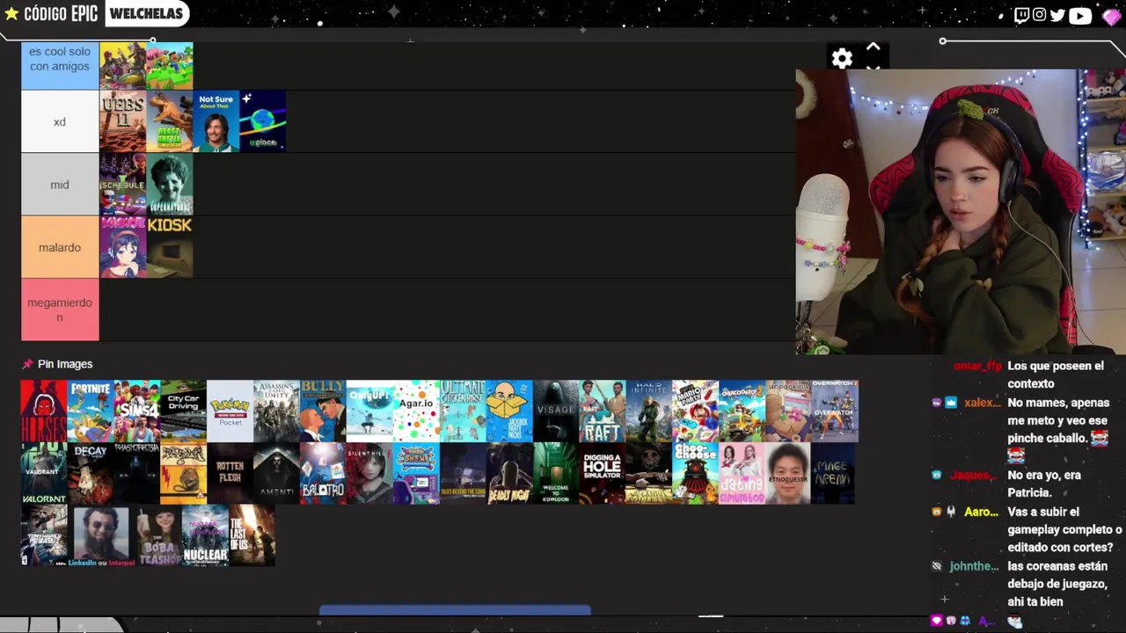Screen dimensions: 1126x633
Task: Select the LinkedIn ou Interpol thumbnail
Action: click(x=100, y=535)
